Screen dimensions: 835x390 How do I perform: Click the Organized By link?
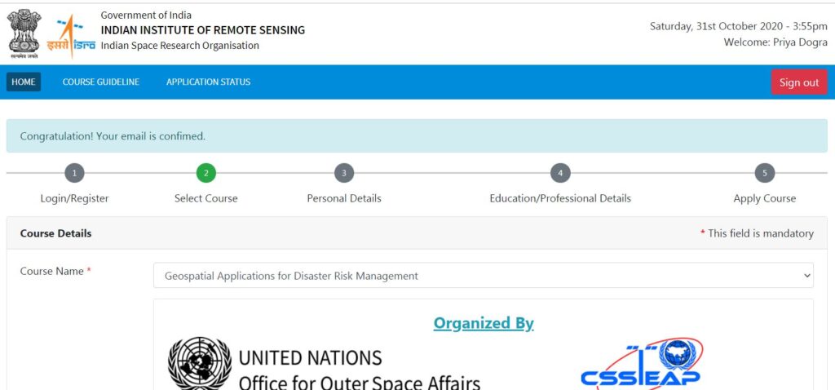(483, 323)
